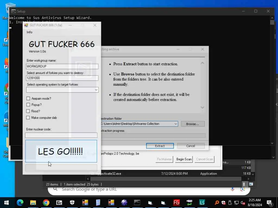The image size is (278, 208).
Task: Open the Windows Security tray icon with red badge
Action: (223, 203)
